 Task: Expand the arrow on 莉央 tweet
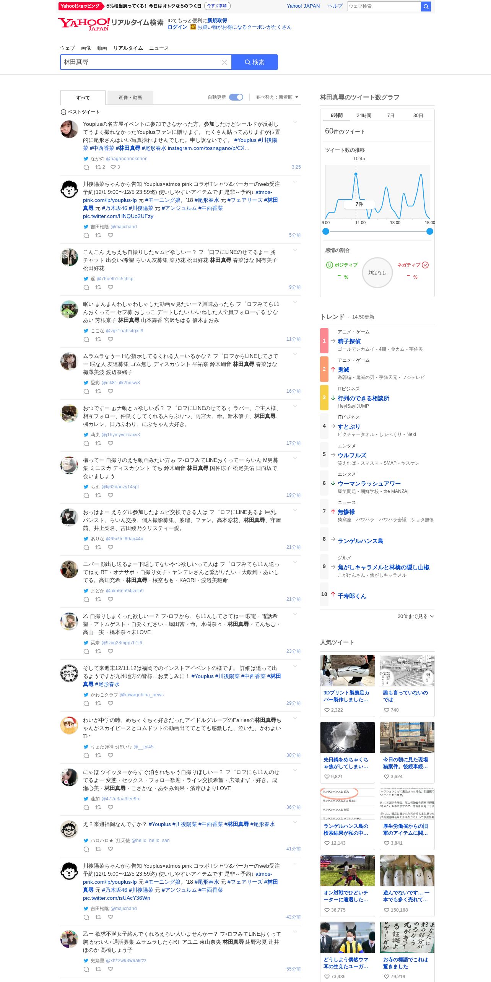[295, 406]
